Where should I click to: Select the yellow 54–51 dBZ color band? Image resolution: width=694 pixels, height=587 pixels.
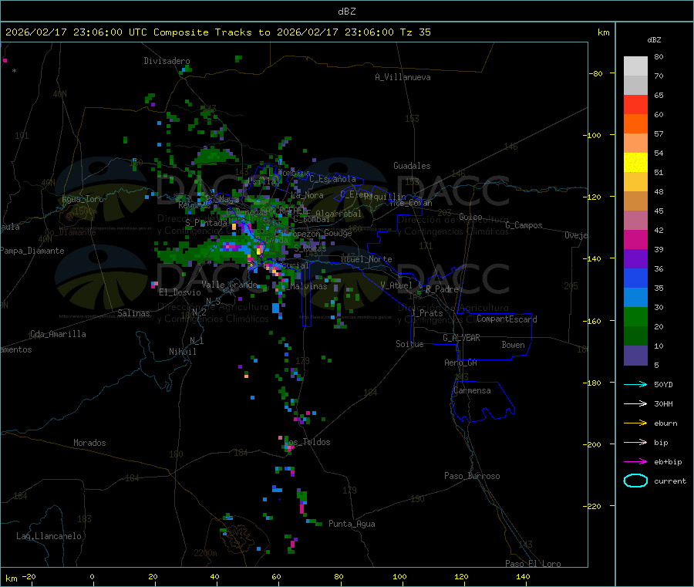coord(635,163)
